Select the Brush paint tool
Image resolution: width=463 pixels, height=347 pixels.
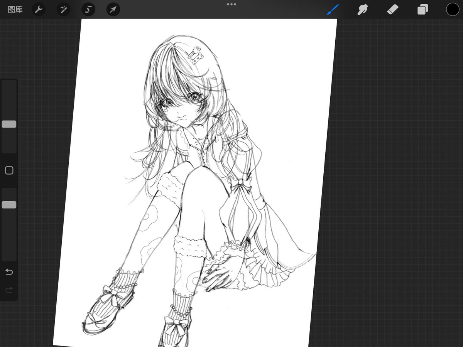pos(333,9)
